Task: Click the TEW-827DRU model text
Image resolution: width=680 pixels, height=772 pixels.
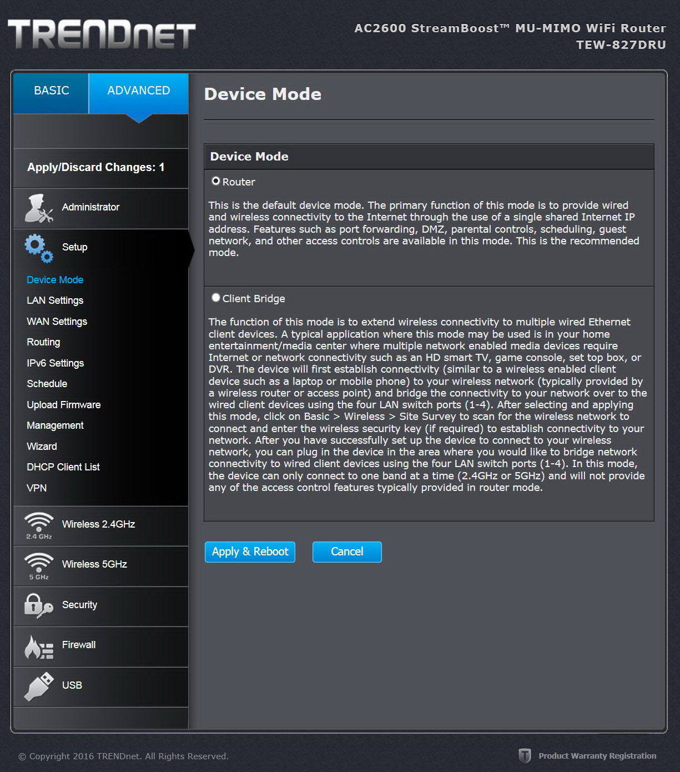Action: click(x=621, y=45)
